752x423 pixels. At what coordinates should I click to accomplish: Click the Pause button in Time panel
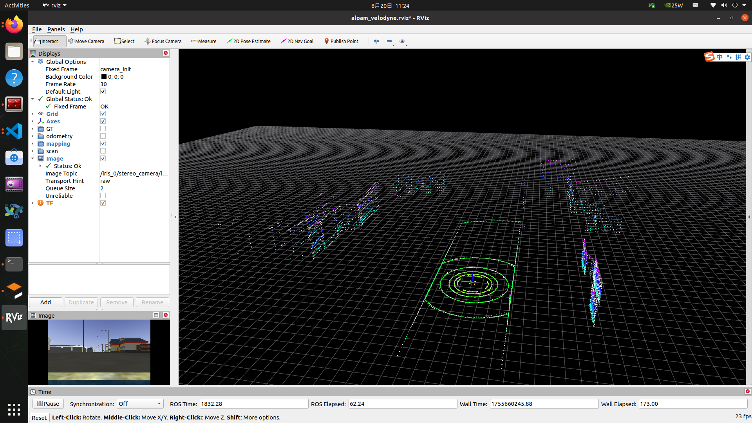[48, 404]
